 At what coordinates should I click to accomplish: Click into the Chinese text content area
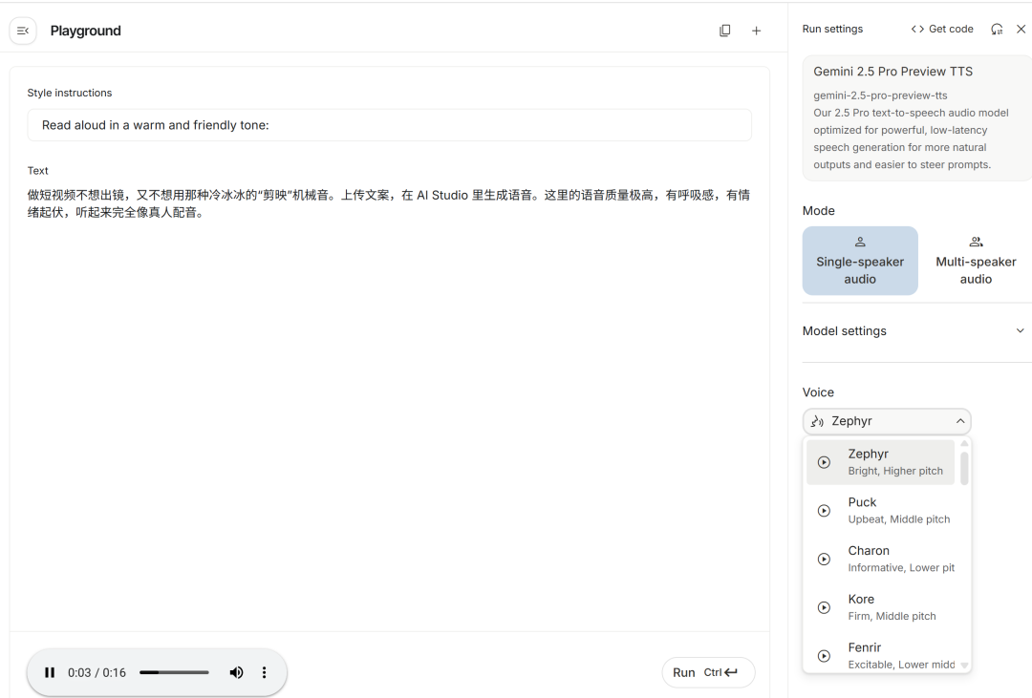tap(389, 203)
